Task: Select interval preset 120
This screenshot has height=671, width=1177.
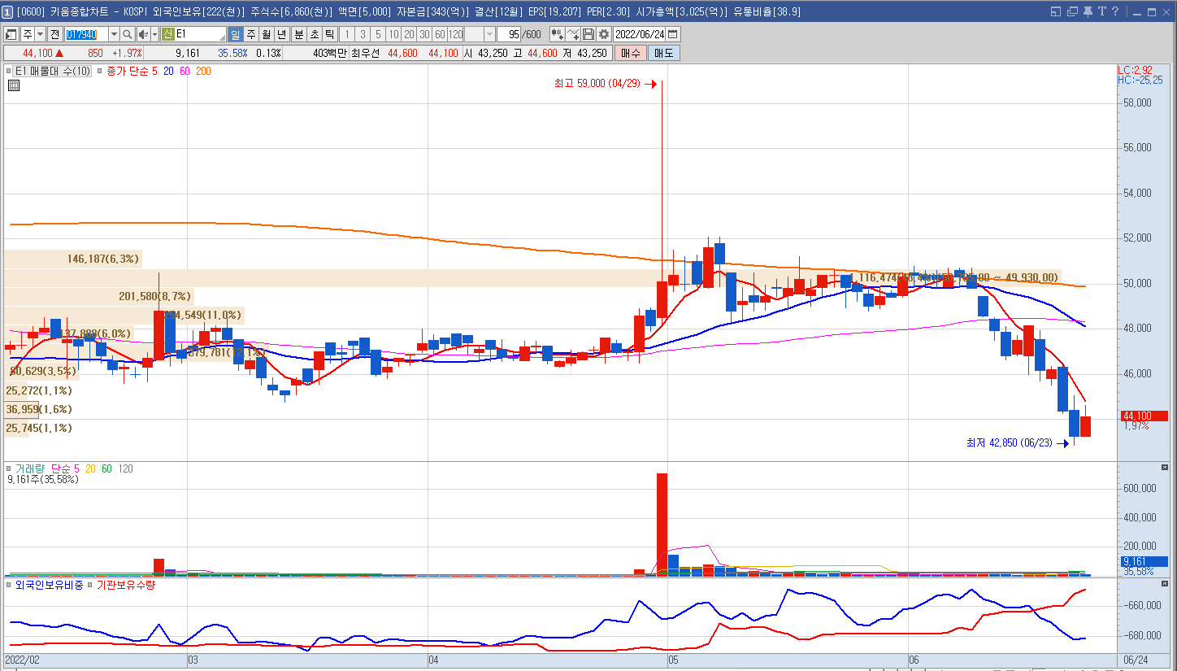Action: point(455,34)
